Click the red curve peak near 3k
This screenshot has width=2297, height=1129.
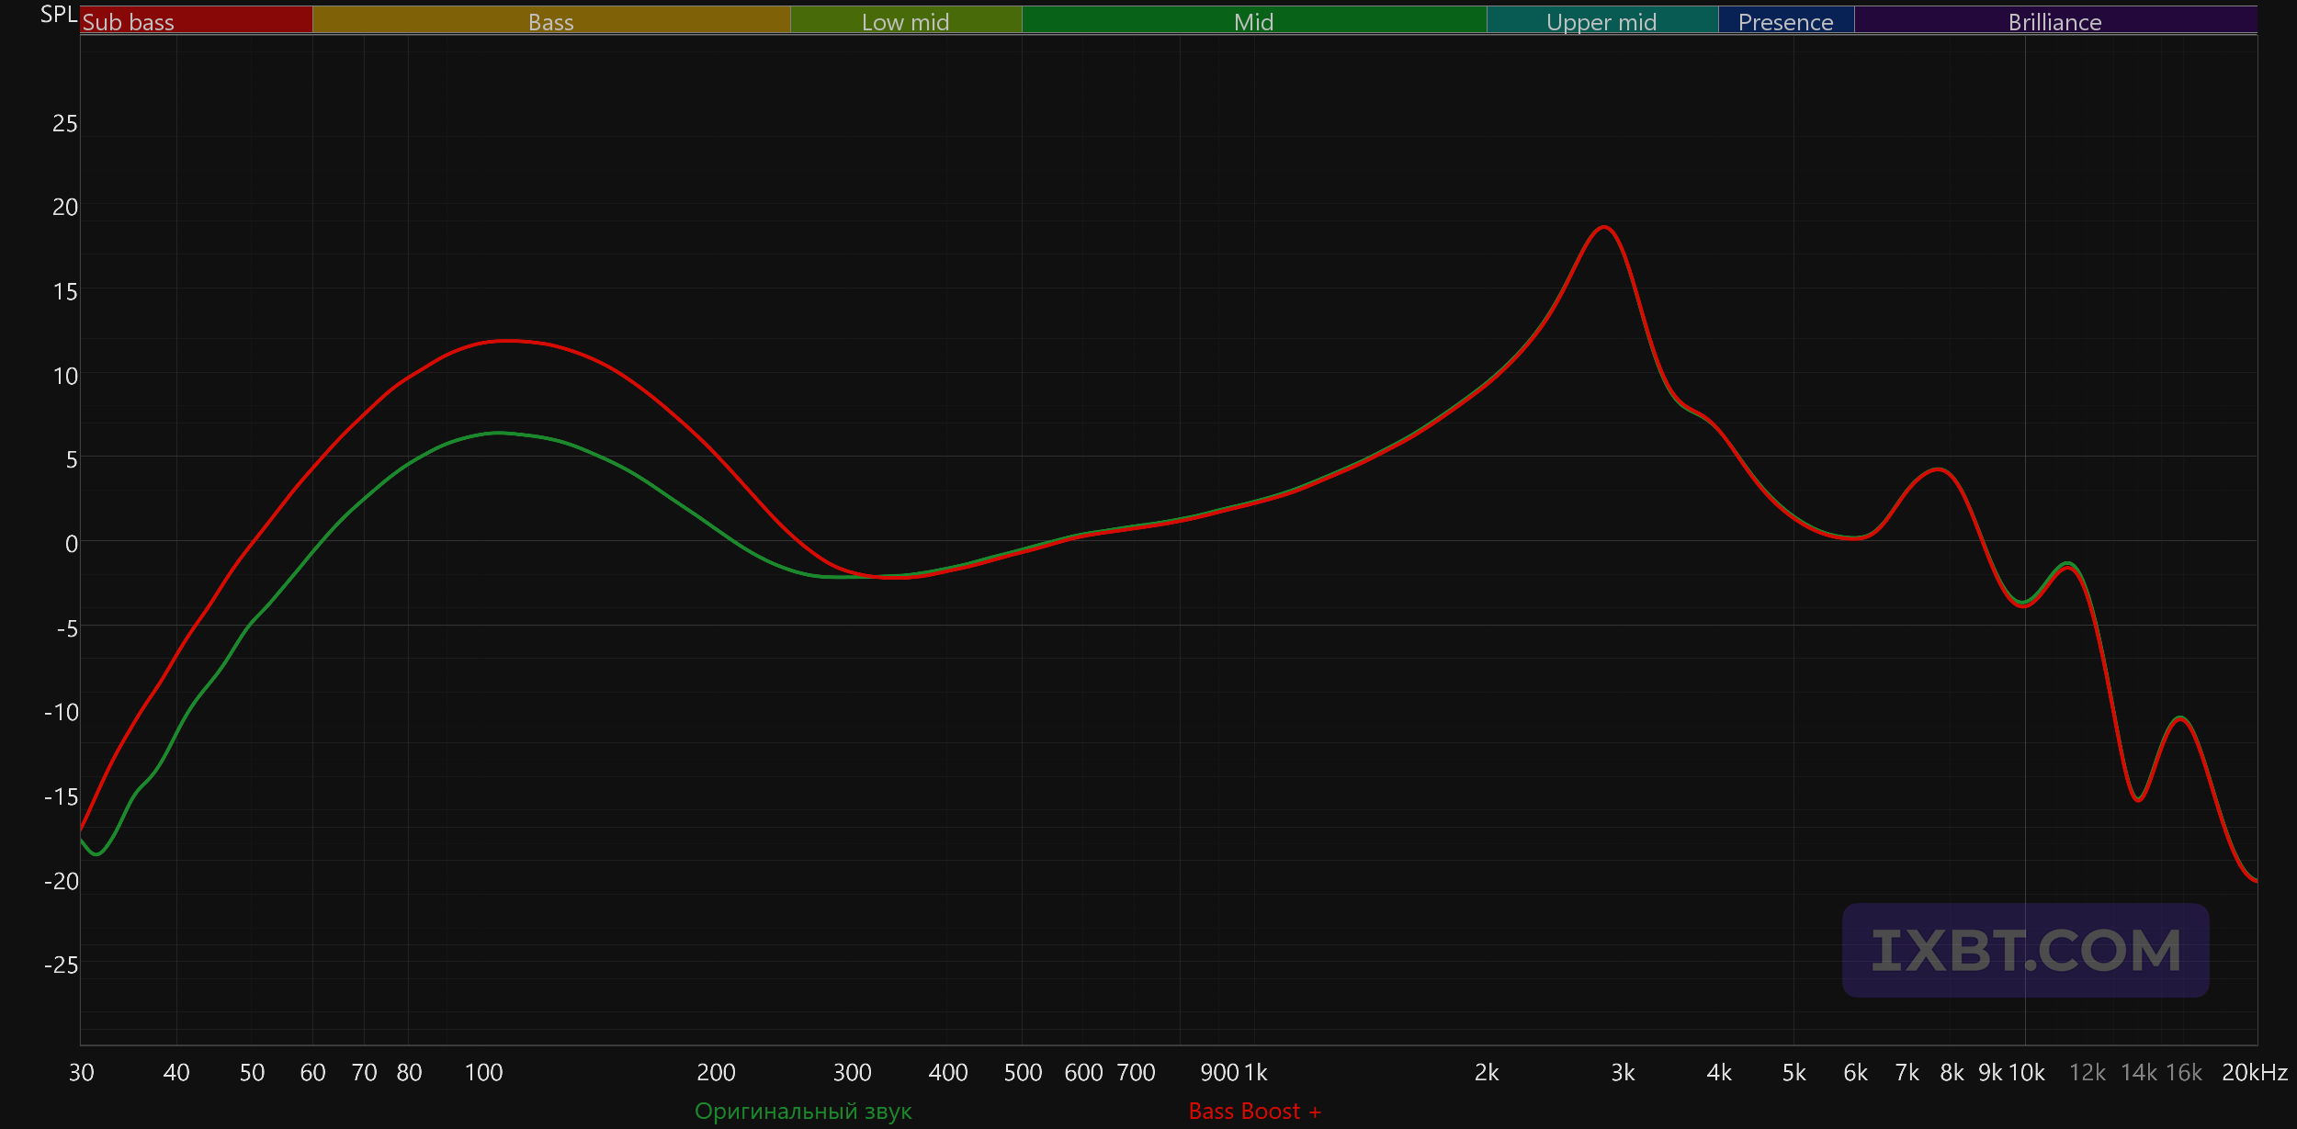click(x=1603, y=227)
